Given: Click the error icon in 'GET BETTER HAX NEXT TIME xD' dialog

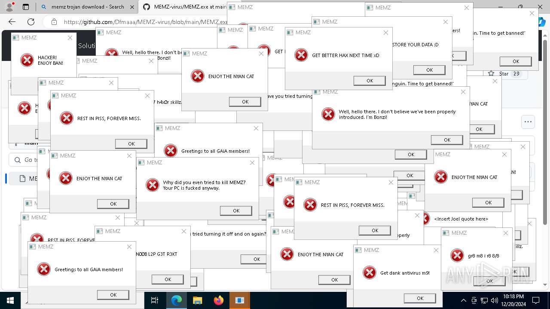Looking at the screenshot, I should coord(301,55).
